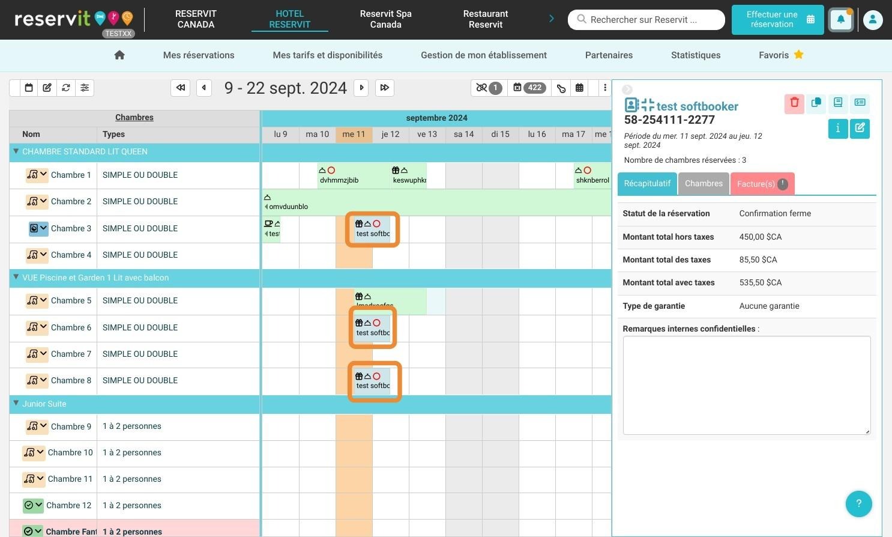Click the edit pencil icon in planning toolbar
Image resolution: width=892 pixels, height=537 pixels.
coord(47,88)
